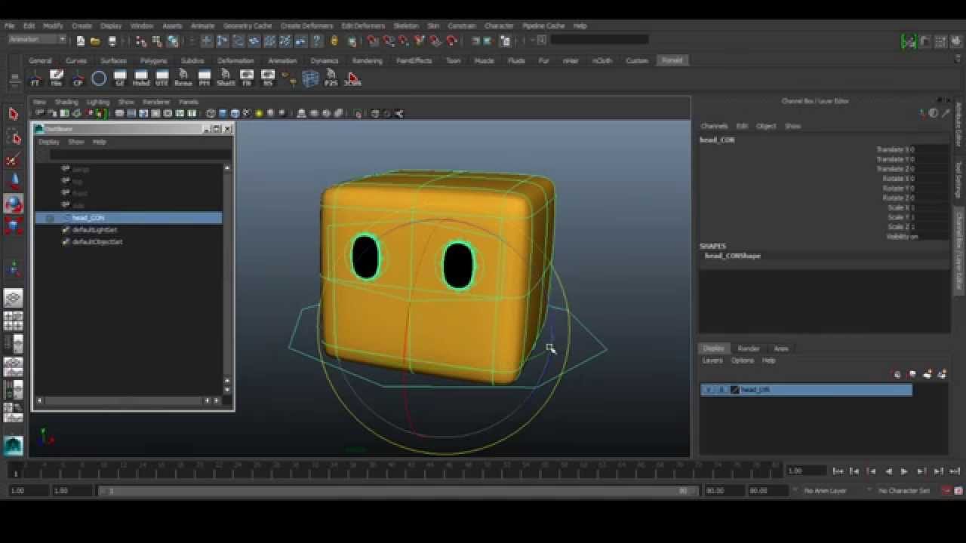The height and width of the screenshot is (543, 966).
Task: Play the animation forward
Action: click(x=904, y=471)
